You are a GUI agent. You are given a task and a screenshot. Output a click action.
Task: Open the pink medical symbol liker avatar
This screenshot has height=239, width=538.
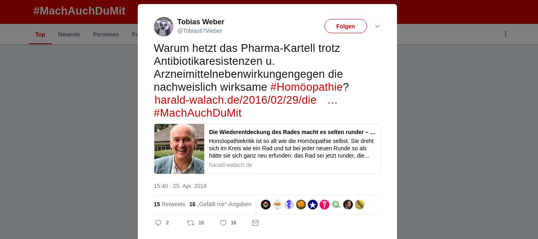(325, 205)
